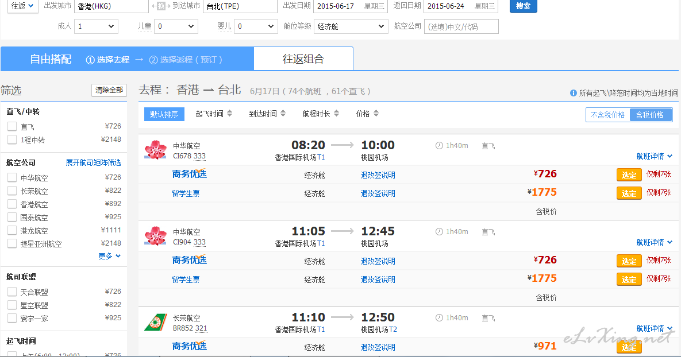Click the swap cities icon
The width and height of the screenshot is (681, 357).
[x=161, y=6]
